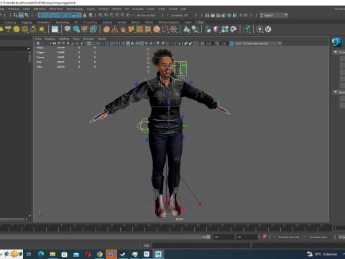Click the four teal circles shelf icon
The width and height of the screenshot is (345, 259).
pyautogui.click(x=225, y=29)
